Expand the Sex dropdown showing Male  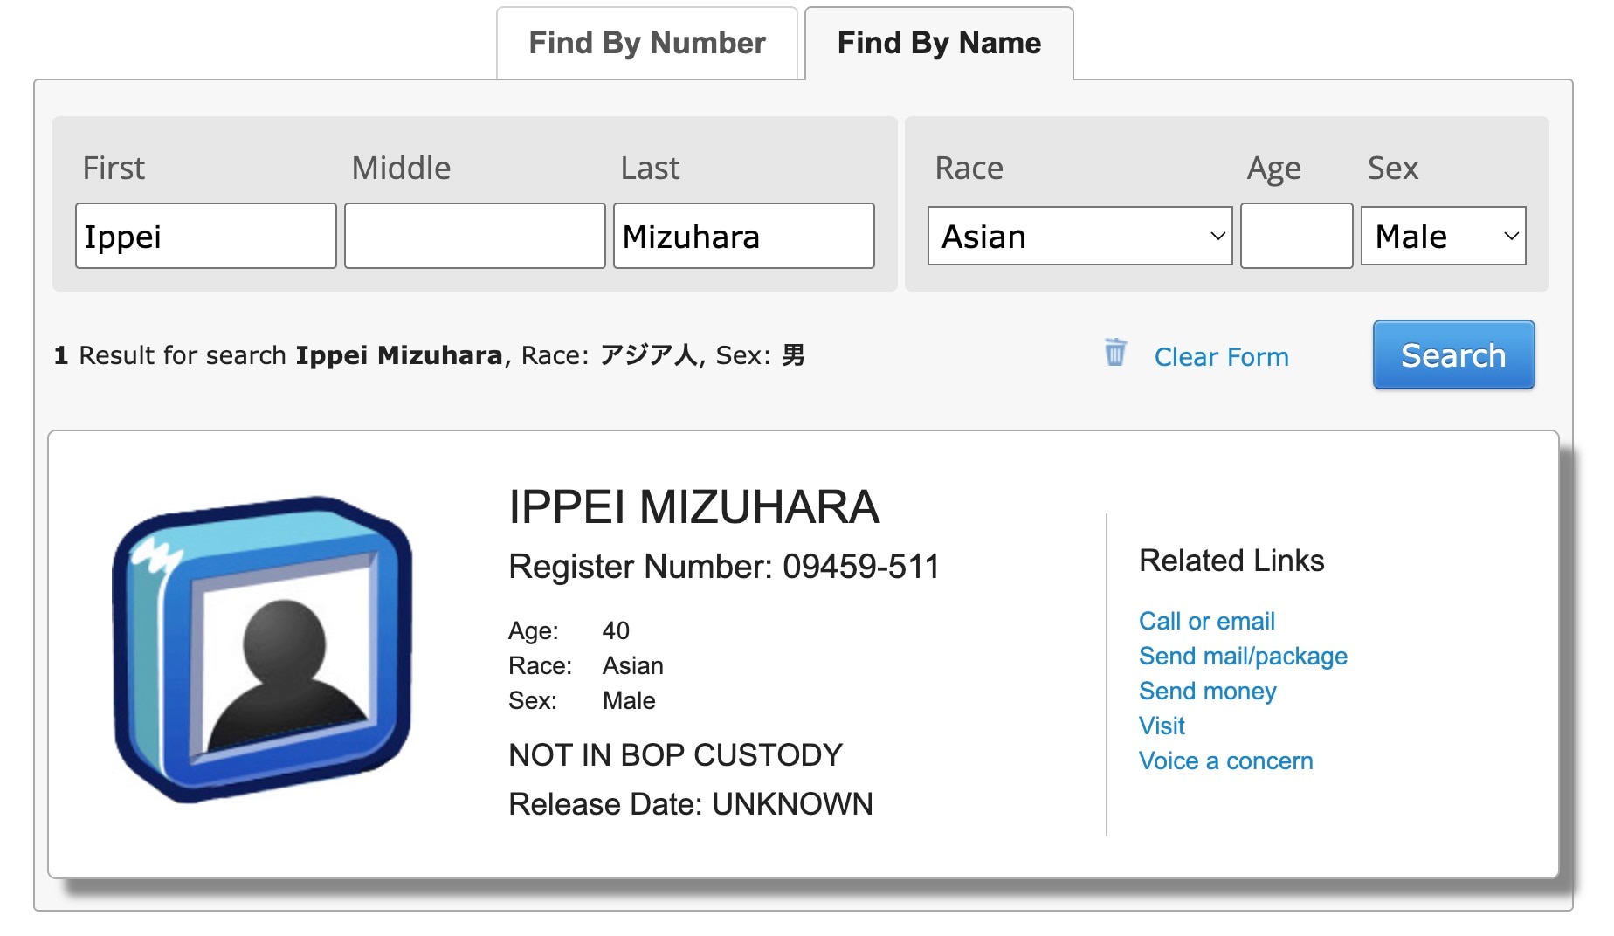point(1443,236)
